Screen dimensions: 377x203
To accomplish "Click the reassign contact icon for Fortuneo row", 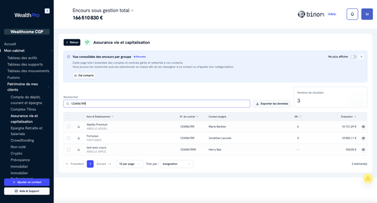I will (79, 138).
